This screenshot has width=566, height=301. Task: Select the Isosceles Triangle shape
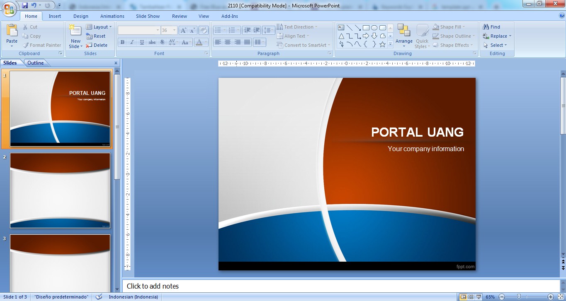(341, 36)
